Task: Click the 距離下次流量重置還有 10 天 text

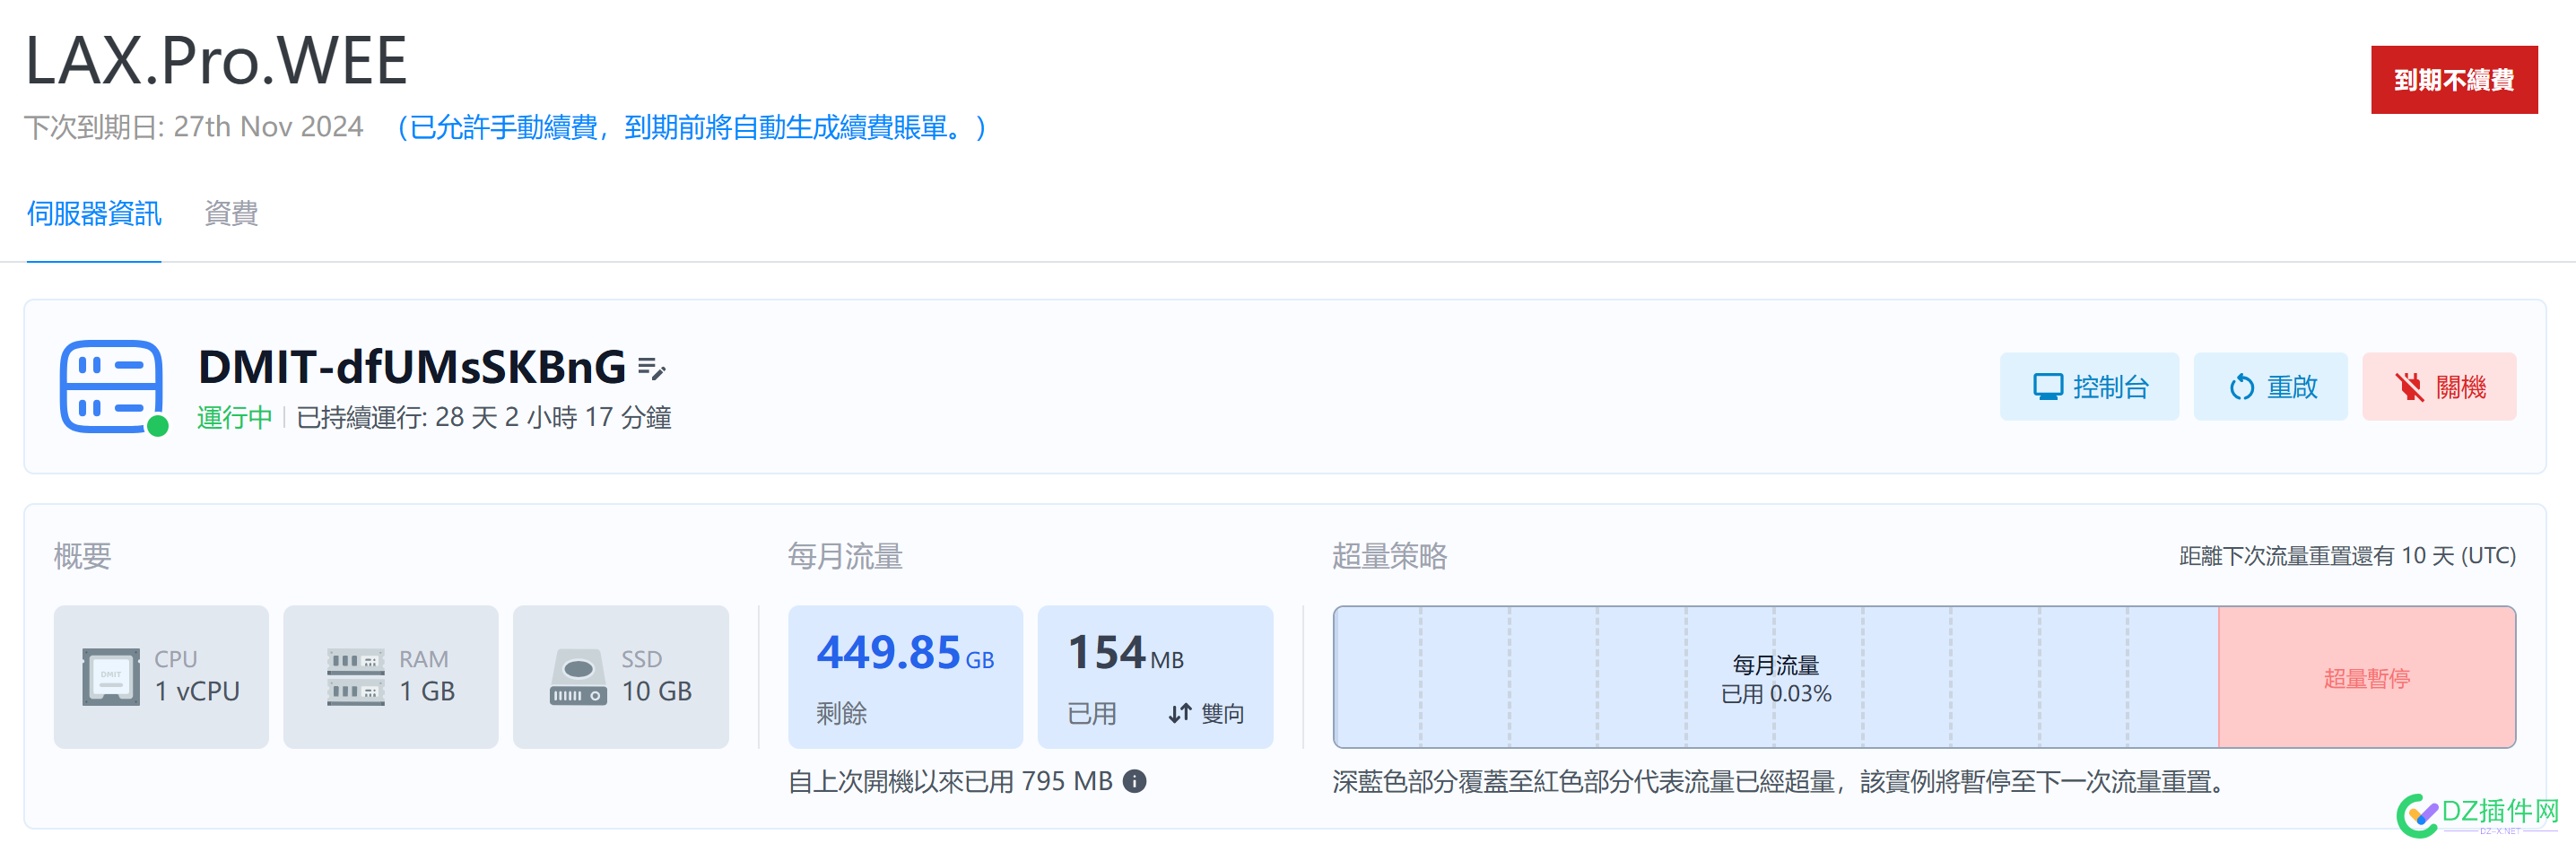Action: 2347,556
